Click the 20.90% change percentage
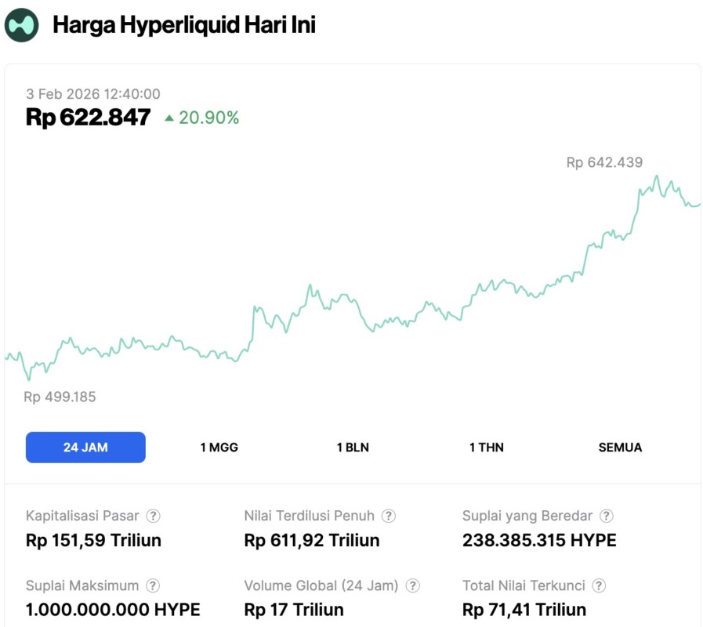Viewport: 703px width, 627px height. [208, 118]
